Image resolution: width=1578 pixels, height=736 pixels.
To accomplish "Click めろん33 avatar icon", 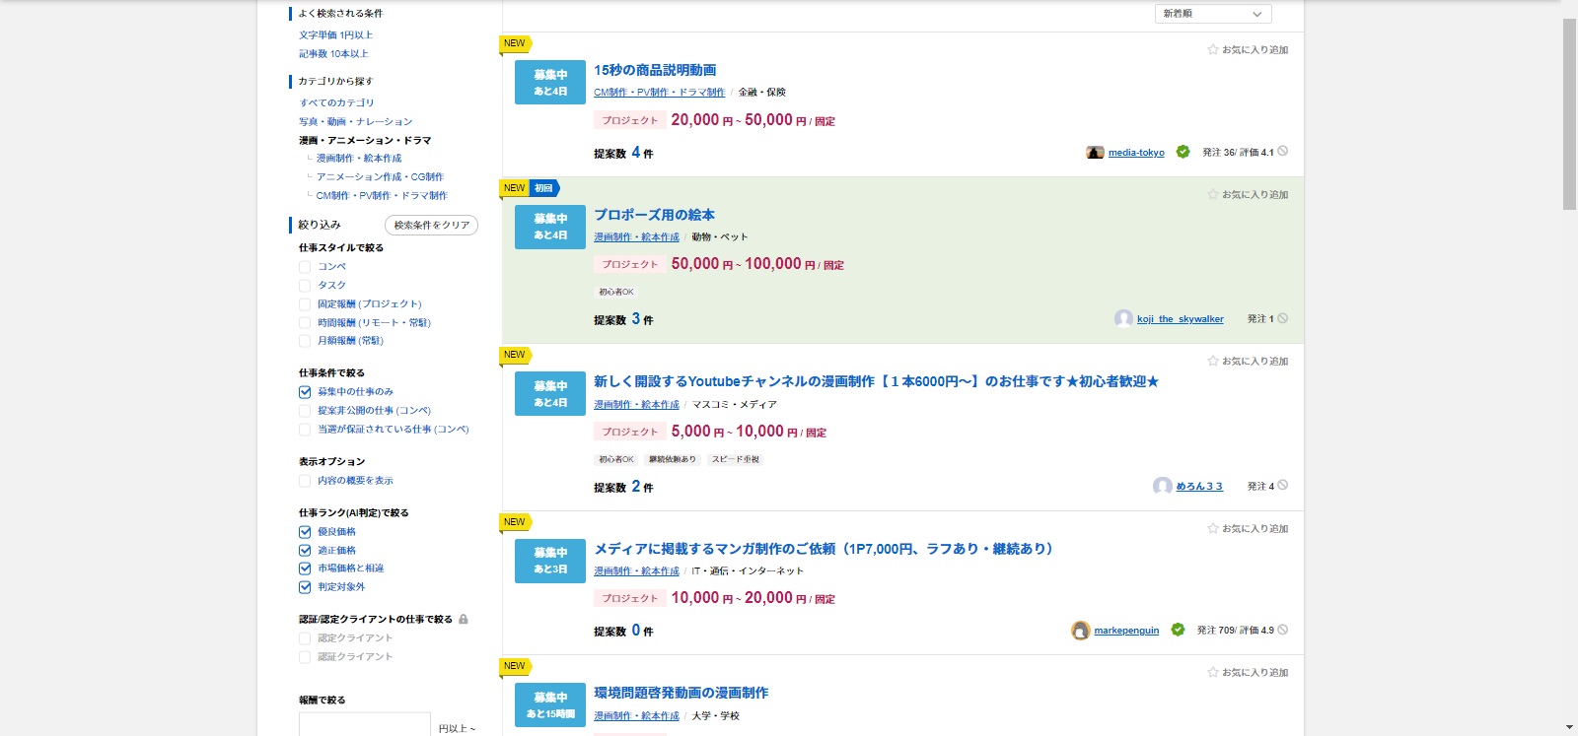I will (1163, 486).
